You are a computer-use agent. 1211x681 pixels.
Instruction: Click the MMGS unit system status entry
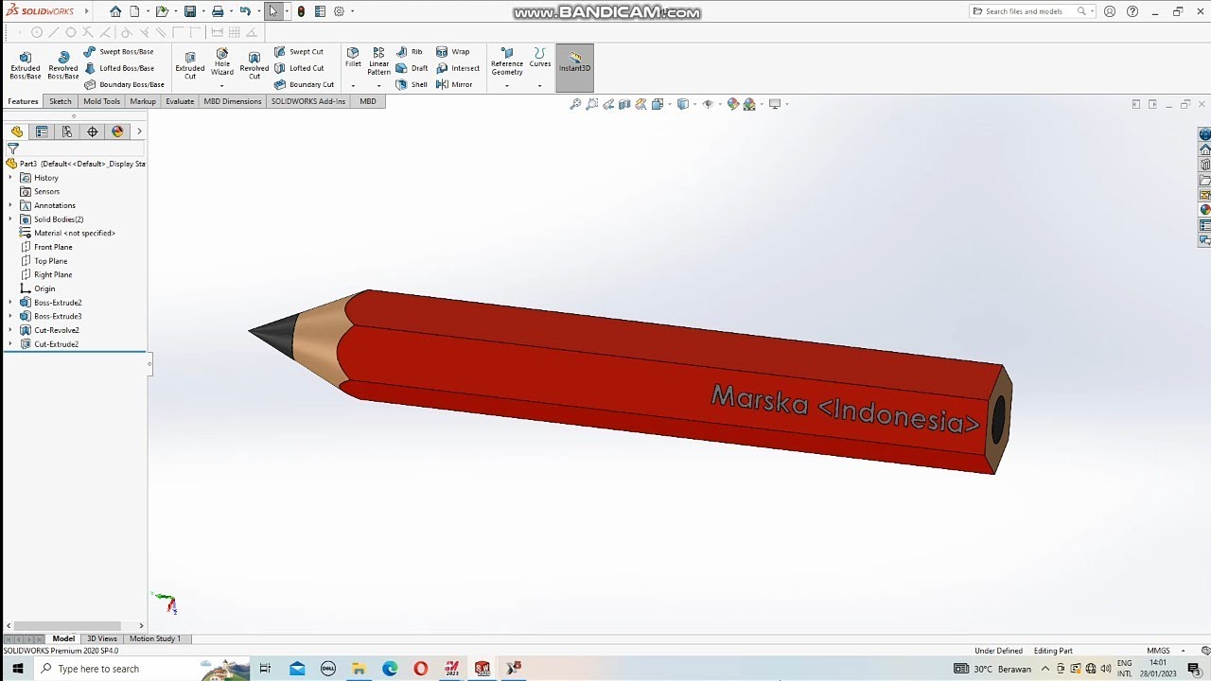(x=1158, y=651)
